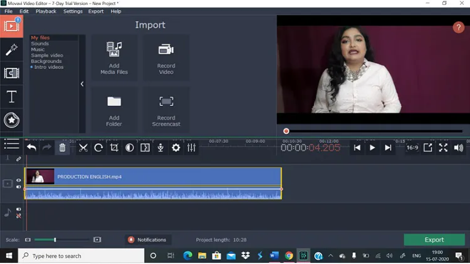Zoom in timeline scale icon
Viewport: 470px width, 264px height.
pos(97,240)
